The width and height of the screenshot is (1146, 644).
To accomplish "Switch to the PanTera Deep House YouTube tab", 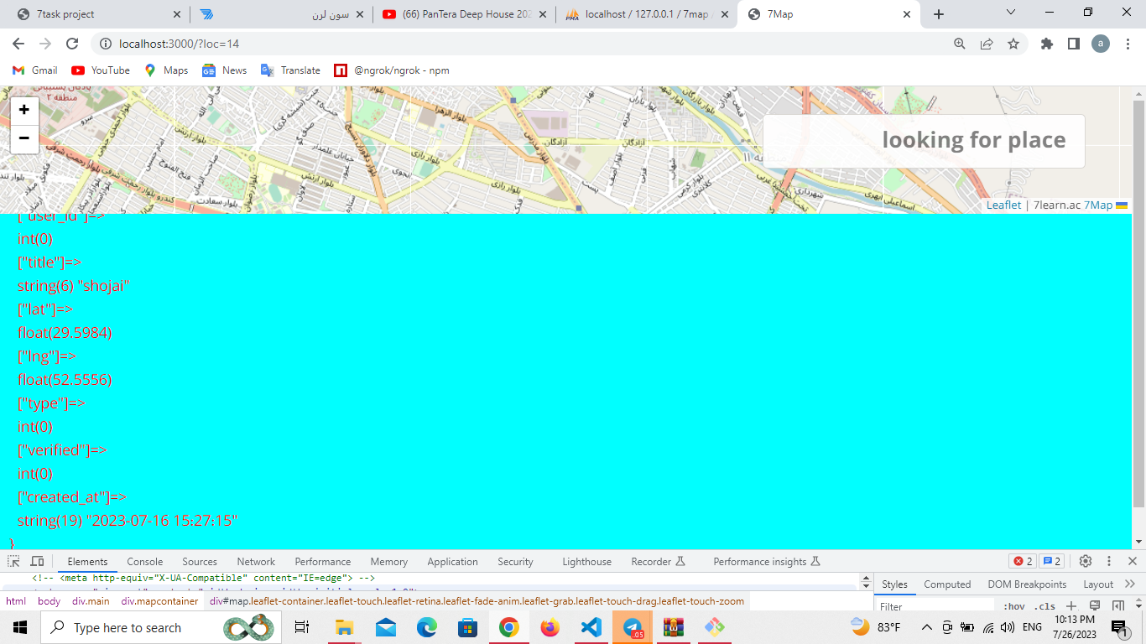I will 466,14.
